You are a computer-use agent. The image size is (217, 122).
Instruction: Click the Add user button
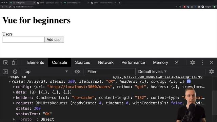[x=54, y=40]
